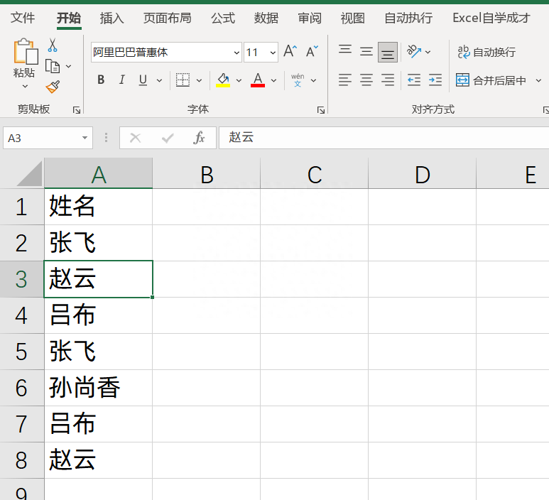Switch to 数据 Data tab
549x500 pixels.
266,18
